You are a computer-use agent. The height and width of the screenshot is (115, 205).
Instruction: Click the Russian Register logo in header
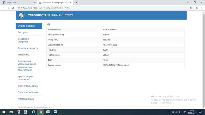pyautogui.click(x=21, y=15)
